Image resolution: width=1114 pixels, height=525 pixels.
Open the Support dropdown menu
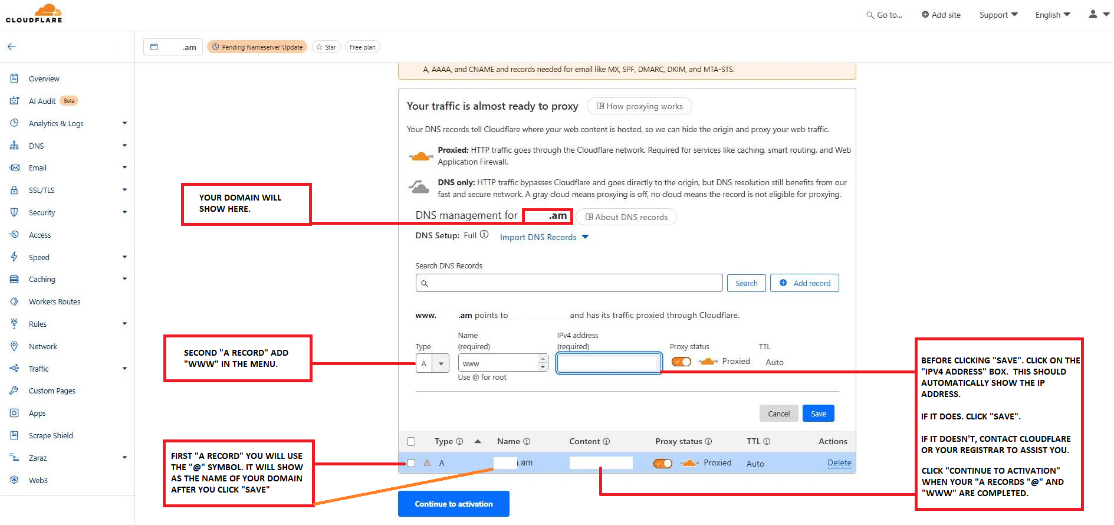click(998, 15)
